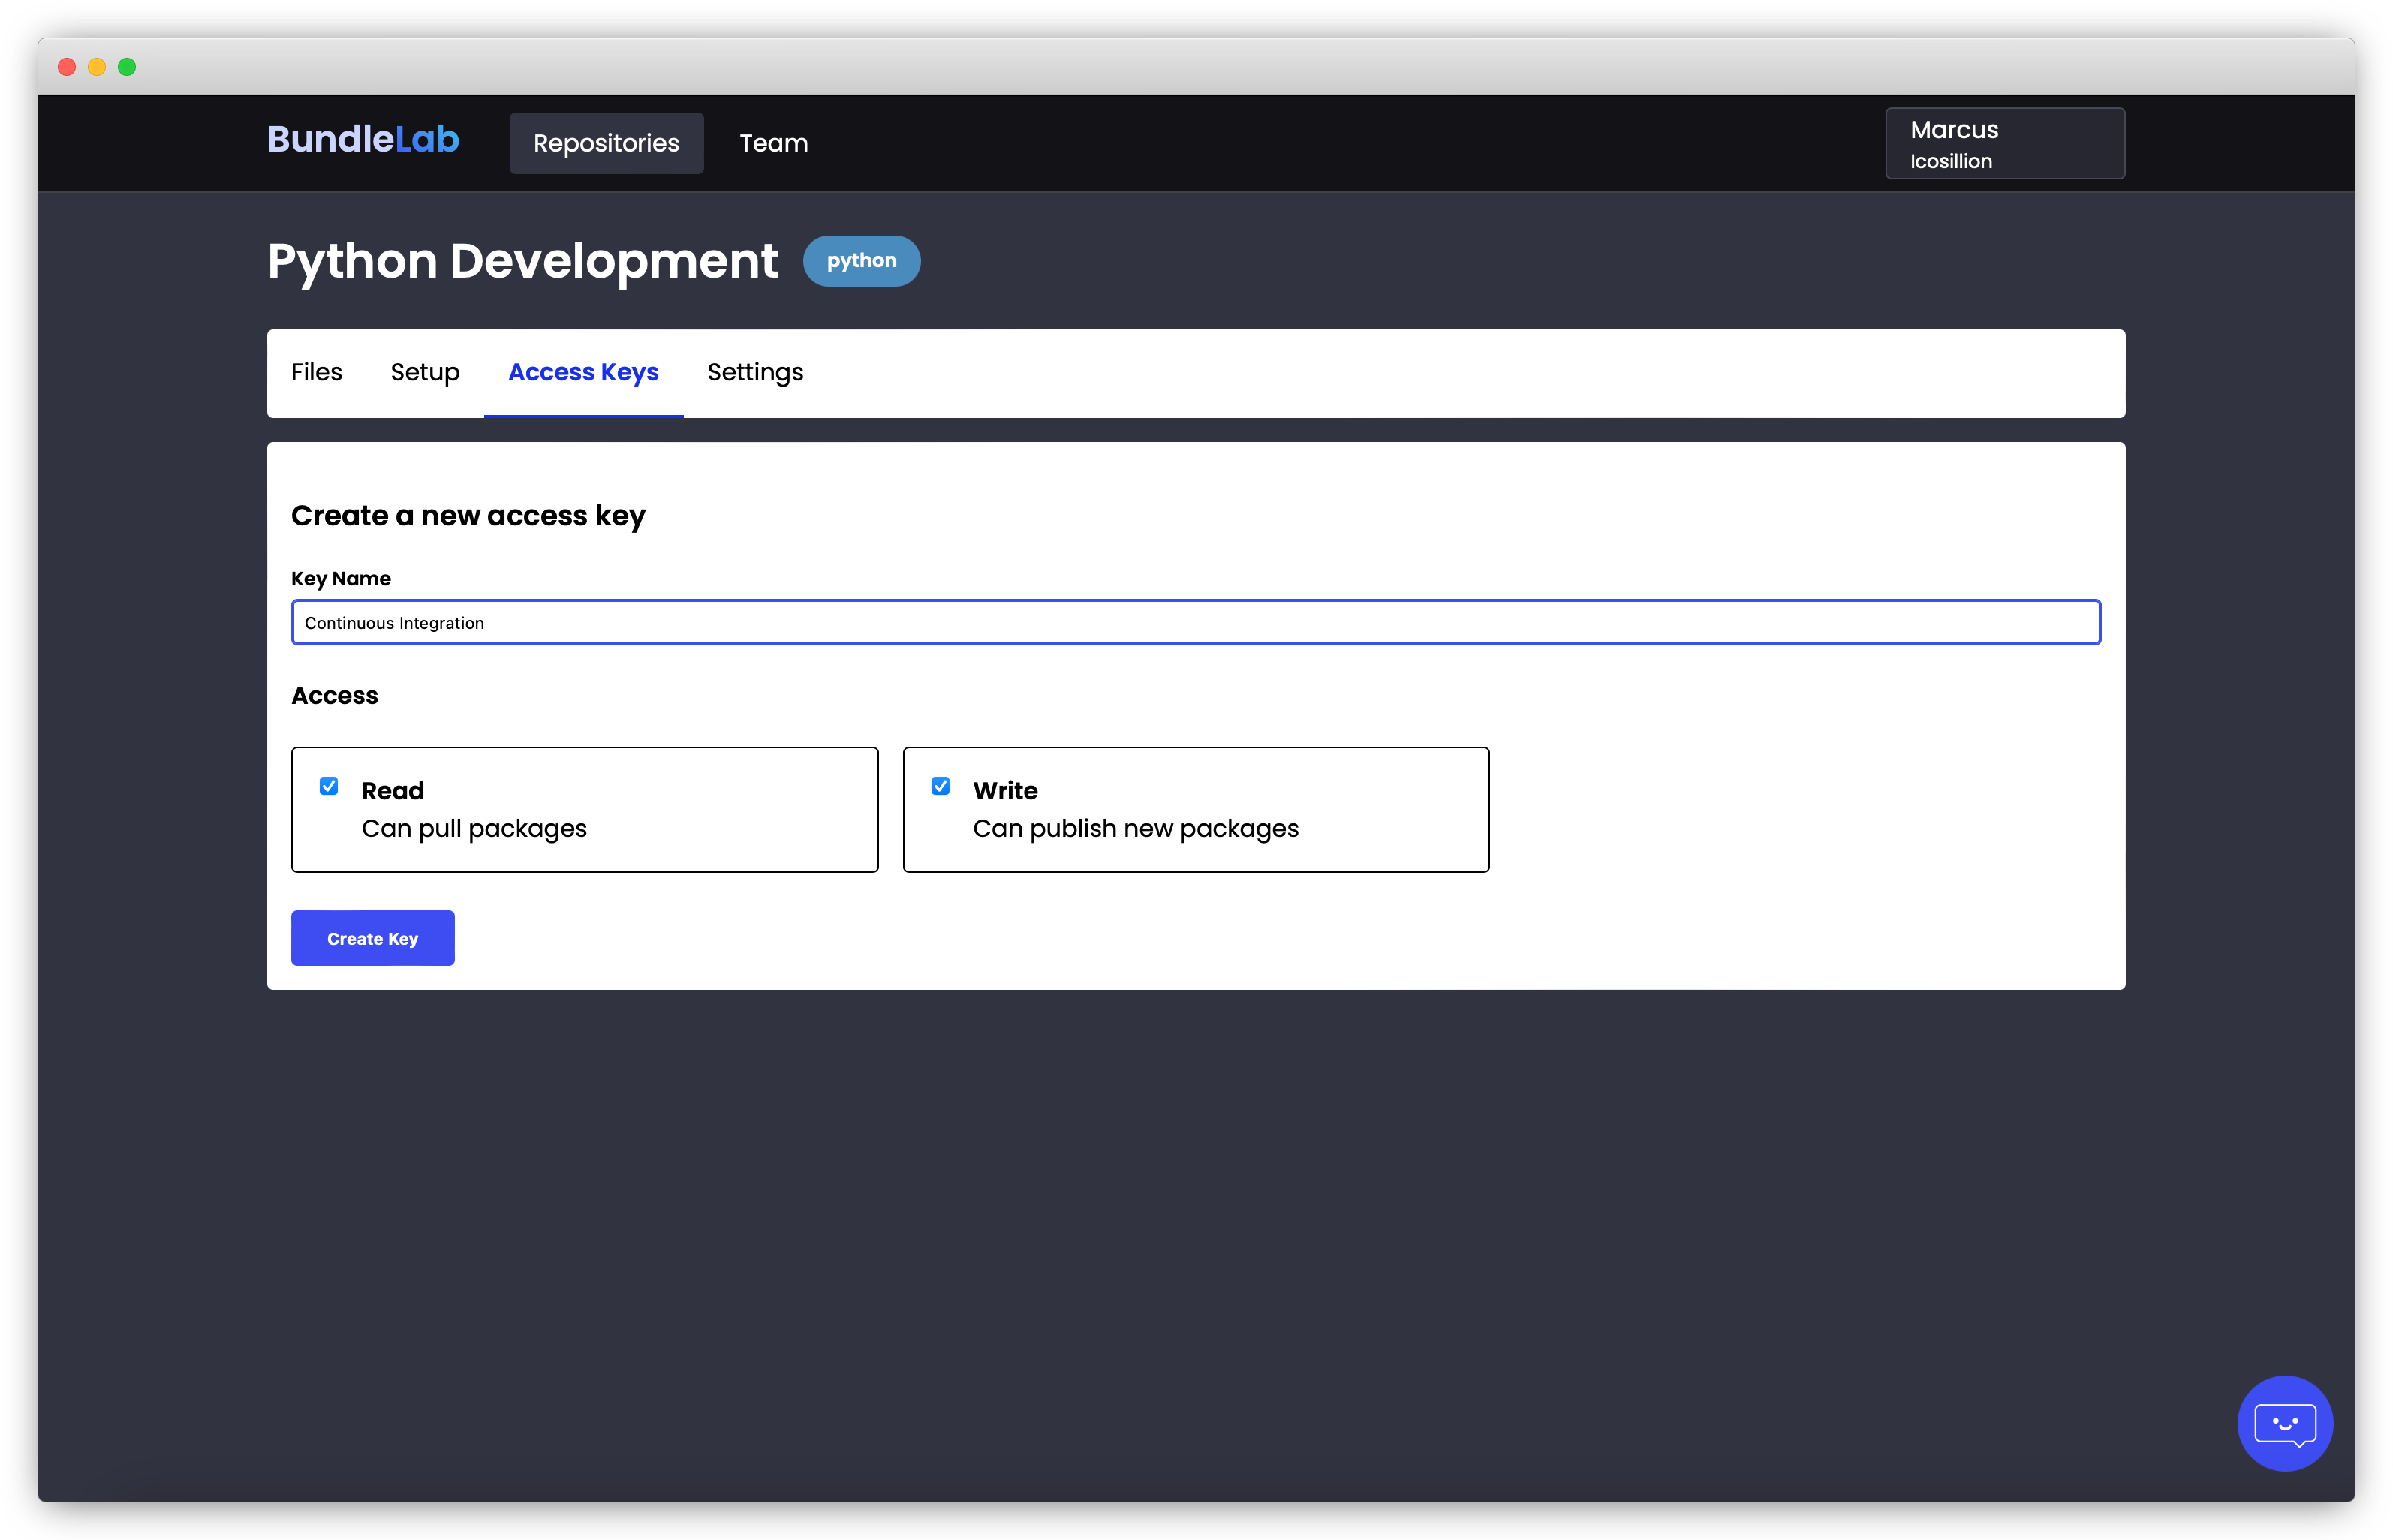Switch to the Files tab
Viewport: 2393px width, 1540px height.
(316, 373)
